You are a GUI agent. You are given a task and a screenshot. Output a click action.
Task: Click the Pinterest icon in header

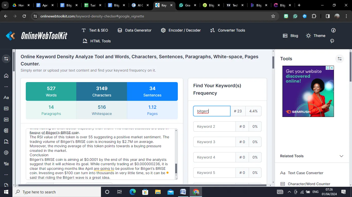332,41
